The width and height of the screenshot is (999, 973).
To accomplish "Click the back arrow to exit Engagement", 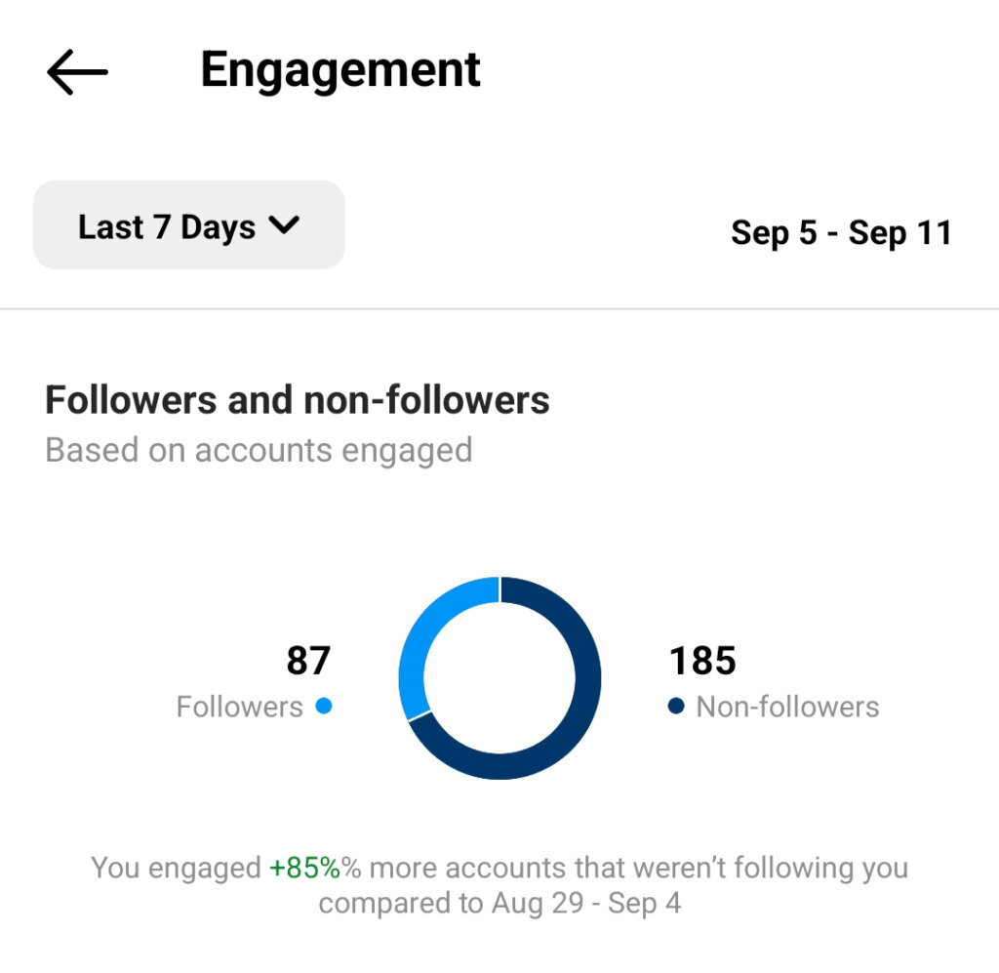I will [x=76, y=70].
